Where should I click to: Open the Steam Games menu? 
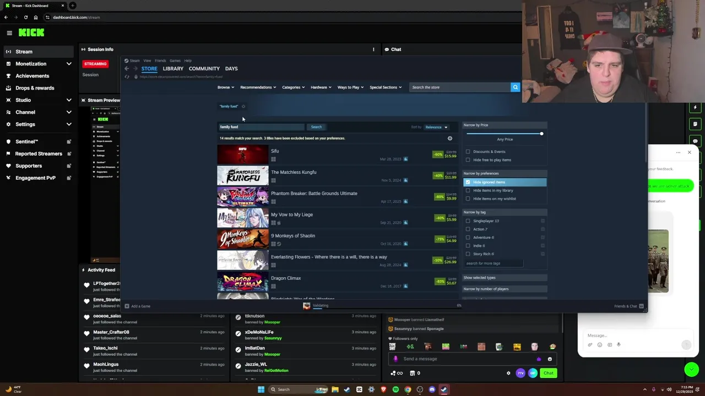(175, 61)
